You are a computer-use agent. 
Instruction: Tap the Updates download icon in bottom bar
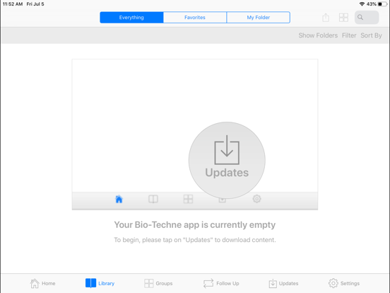[x=273, y=283]
